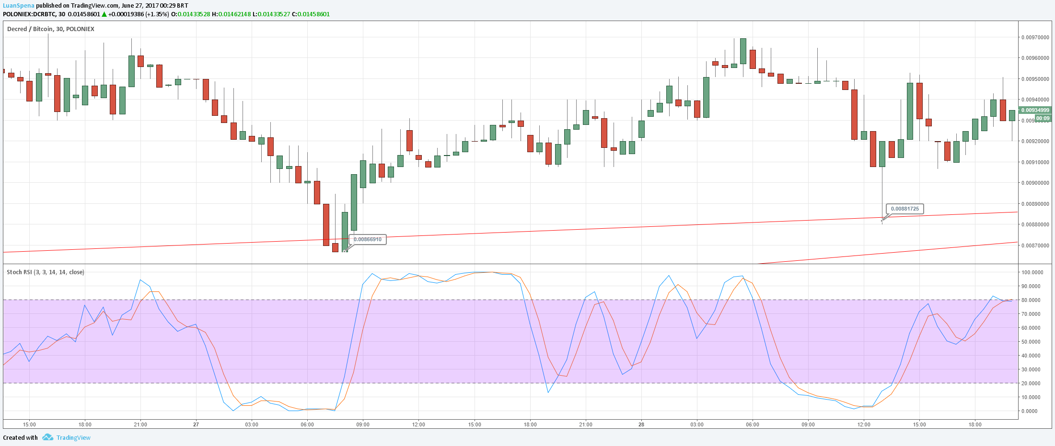Click the 0.00900000 price axis label
The width and height of the screenshot is (1055, 446).
point(1035,183)
